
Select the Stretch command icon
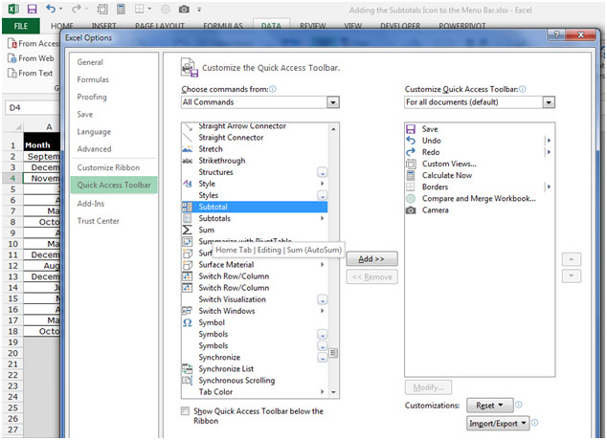click(x=188, y=149)
